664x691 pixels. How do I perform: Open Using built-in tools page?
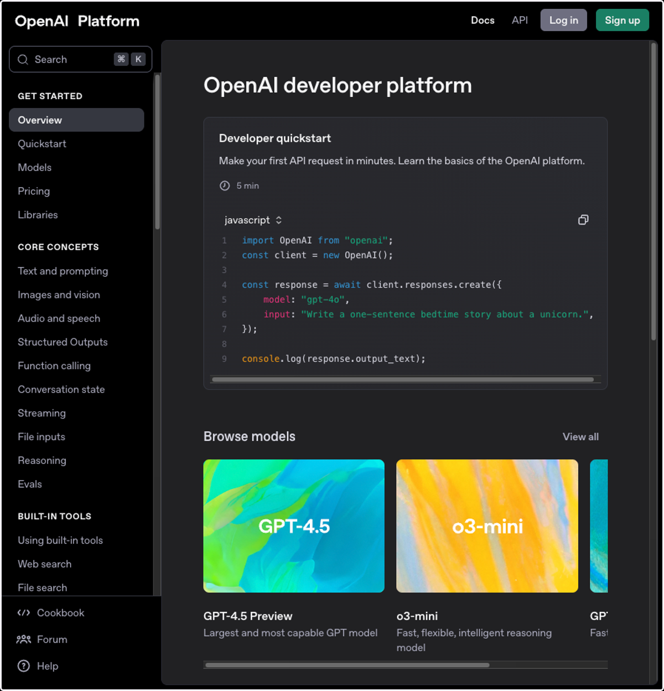pos(60,540)
